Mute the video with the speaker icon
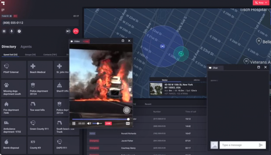This screenshot has width=271, height=155. click(x=89, y=123)
